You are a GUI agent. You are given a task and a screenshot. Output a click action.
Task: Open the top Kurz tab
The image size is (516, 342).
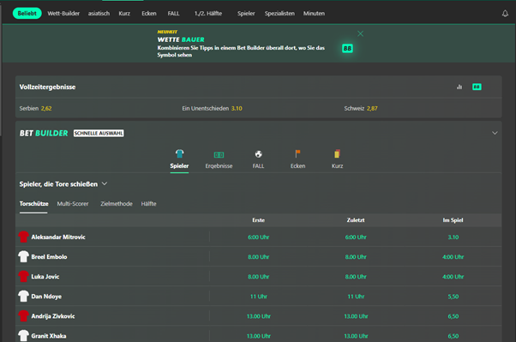tap(124, 14)
